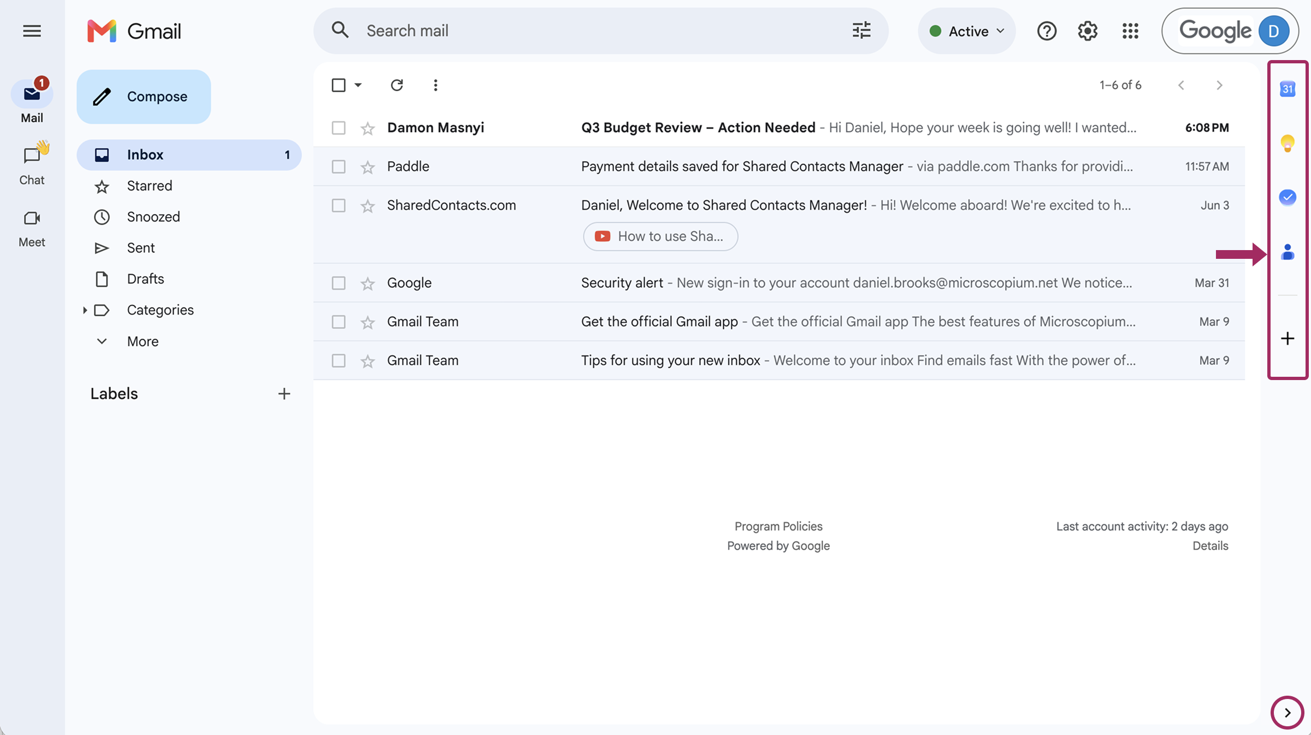Click in the Search mail field
The width and height of the screenshot is (1311, 735).
click(601, 31)
